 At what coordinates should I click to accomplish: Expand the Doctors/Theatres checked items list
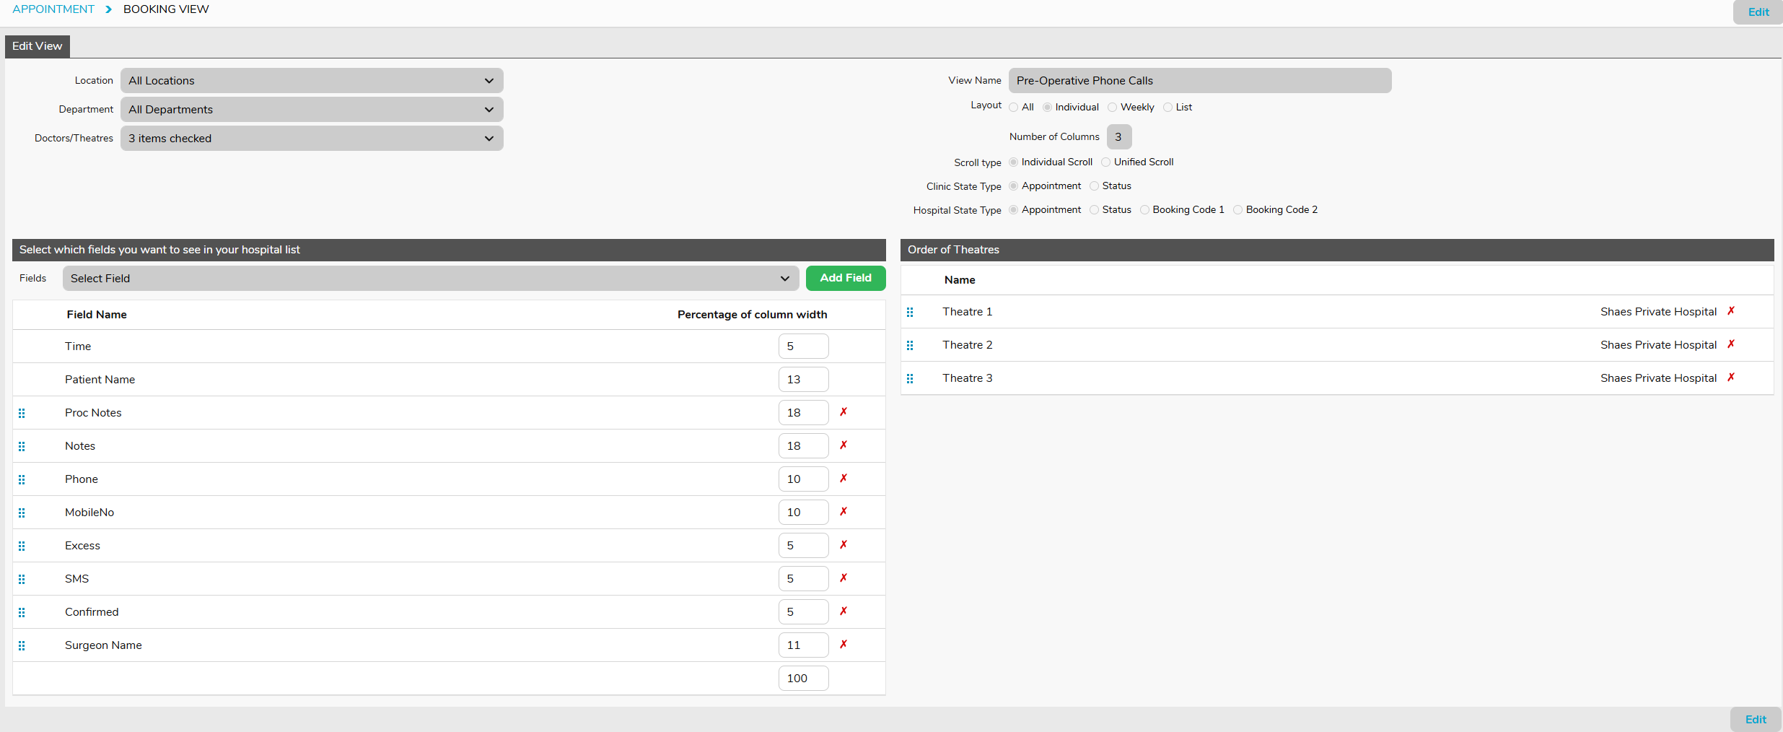click(311, 139)
